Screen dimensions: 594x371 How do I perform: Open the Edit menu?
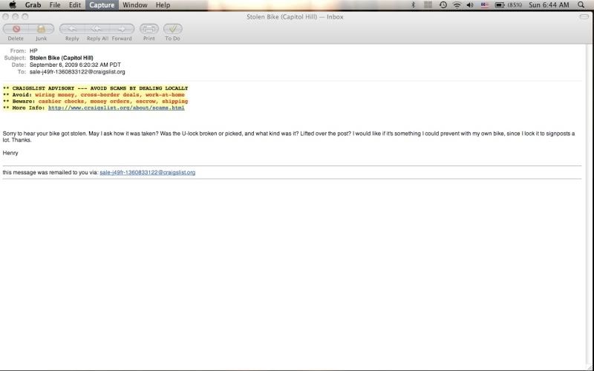coord(75,5)
